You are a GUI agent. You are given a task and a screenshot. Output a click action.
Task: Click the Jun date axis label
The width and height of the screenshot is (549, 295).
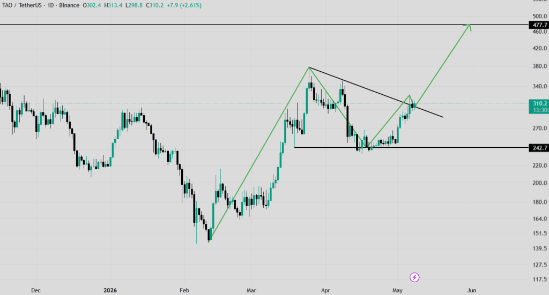tap(472, 291)
